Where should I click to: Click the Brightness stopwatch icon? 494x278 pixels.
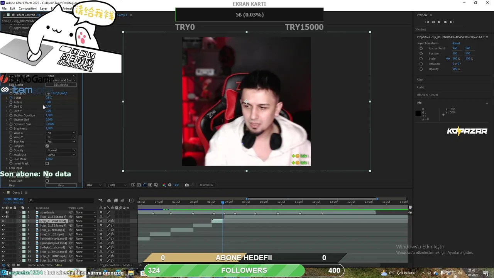(11, 129)
